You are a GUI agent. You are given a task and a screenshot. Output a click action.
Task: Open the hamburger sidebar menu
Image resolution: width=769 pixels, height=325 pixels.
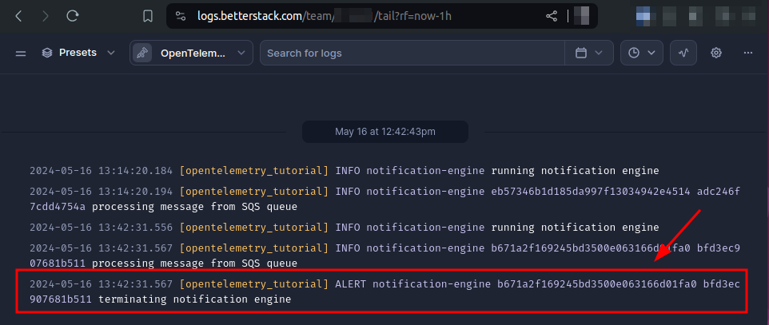click(x=21, y=53)
